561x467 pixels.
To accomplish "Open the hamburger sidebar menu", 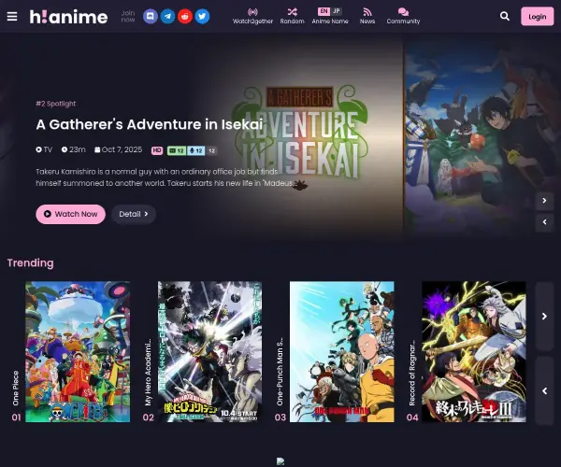I will tap(12, 17).
